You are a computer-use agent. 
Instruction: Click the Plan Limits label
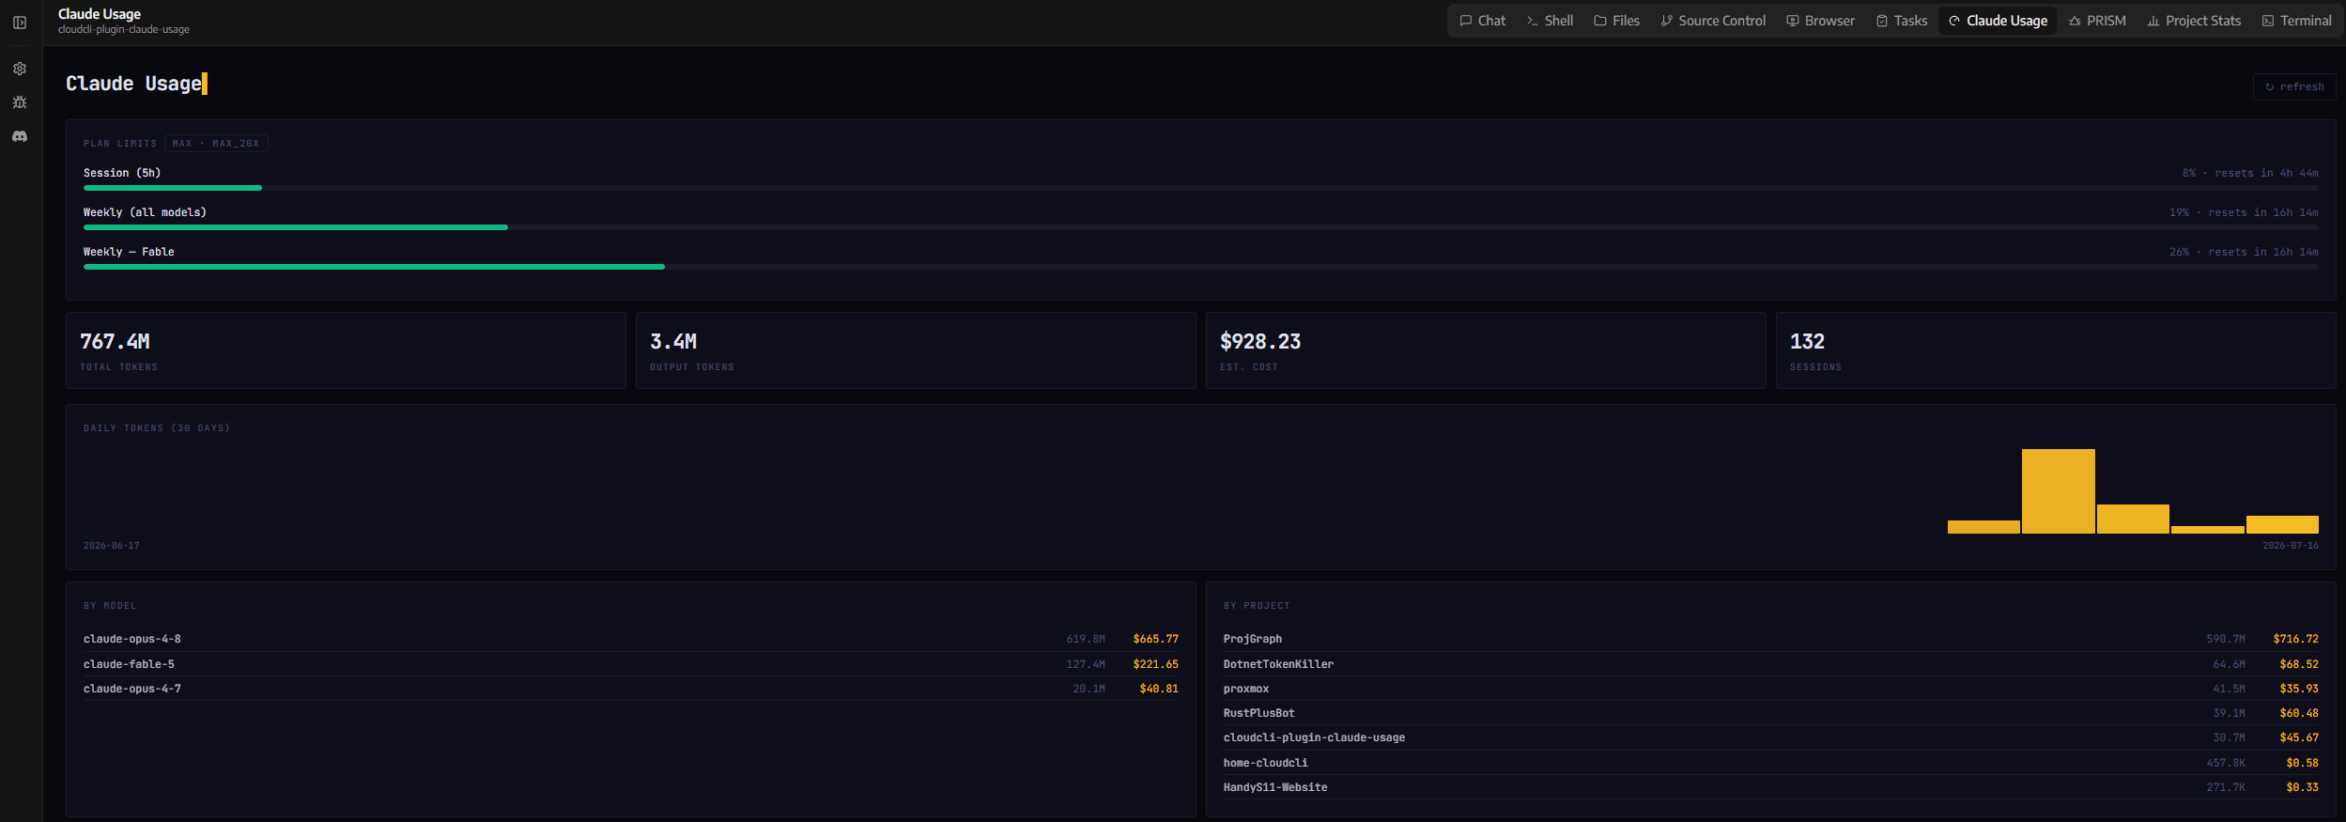pos(120,144)
